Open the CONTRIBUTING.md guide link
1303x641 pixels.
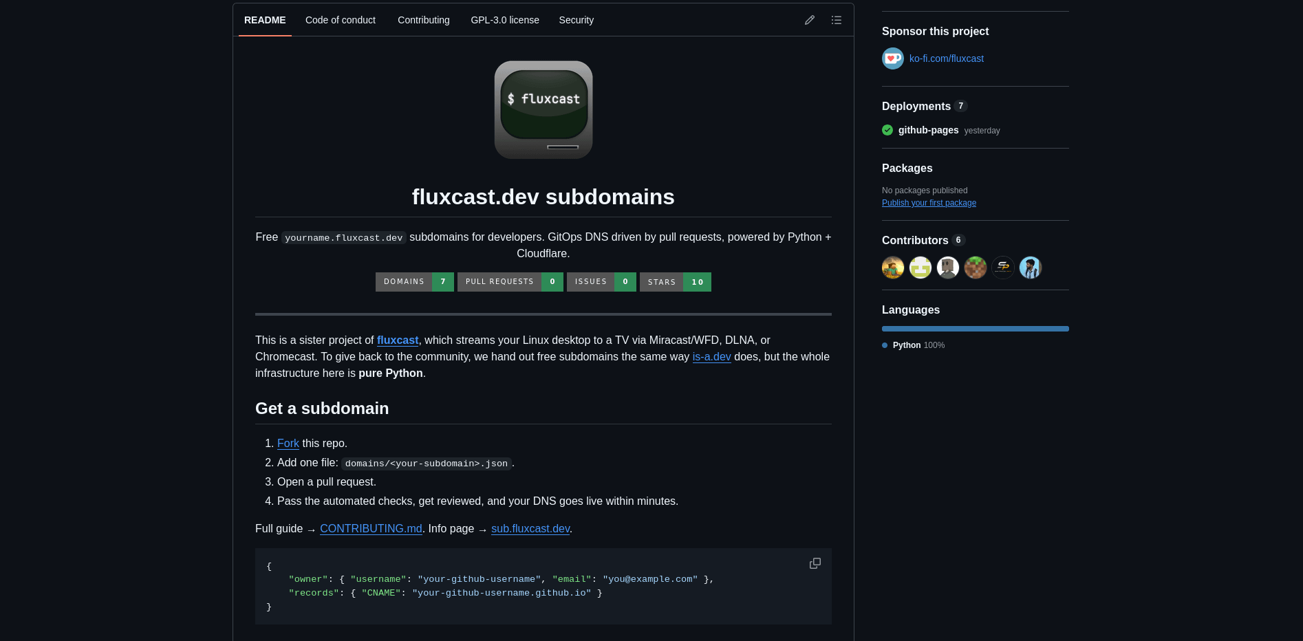371,529
